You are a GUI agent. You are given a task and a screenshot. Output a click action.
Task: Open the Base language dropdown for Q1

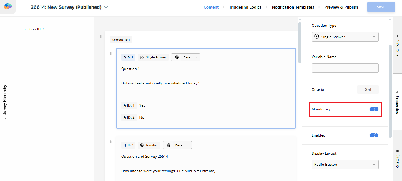tap(185, 57)
